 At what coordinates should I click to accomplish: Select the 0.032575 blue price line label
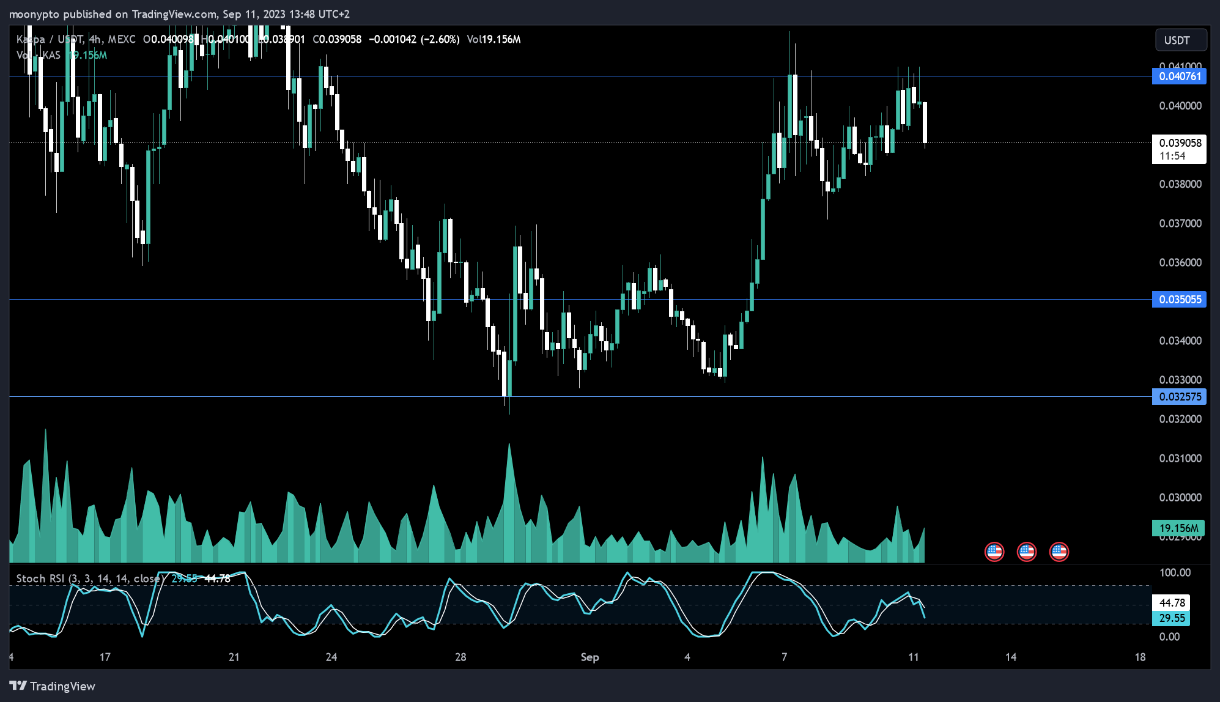(1179, 397)
